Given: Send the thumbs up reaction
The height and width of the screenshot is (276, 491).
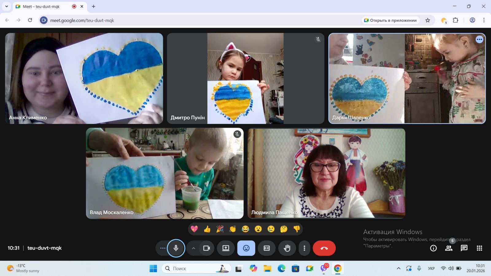Looking at the screenshot, I should click(207, 229).
